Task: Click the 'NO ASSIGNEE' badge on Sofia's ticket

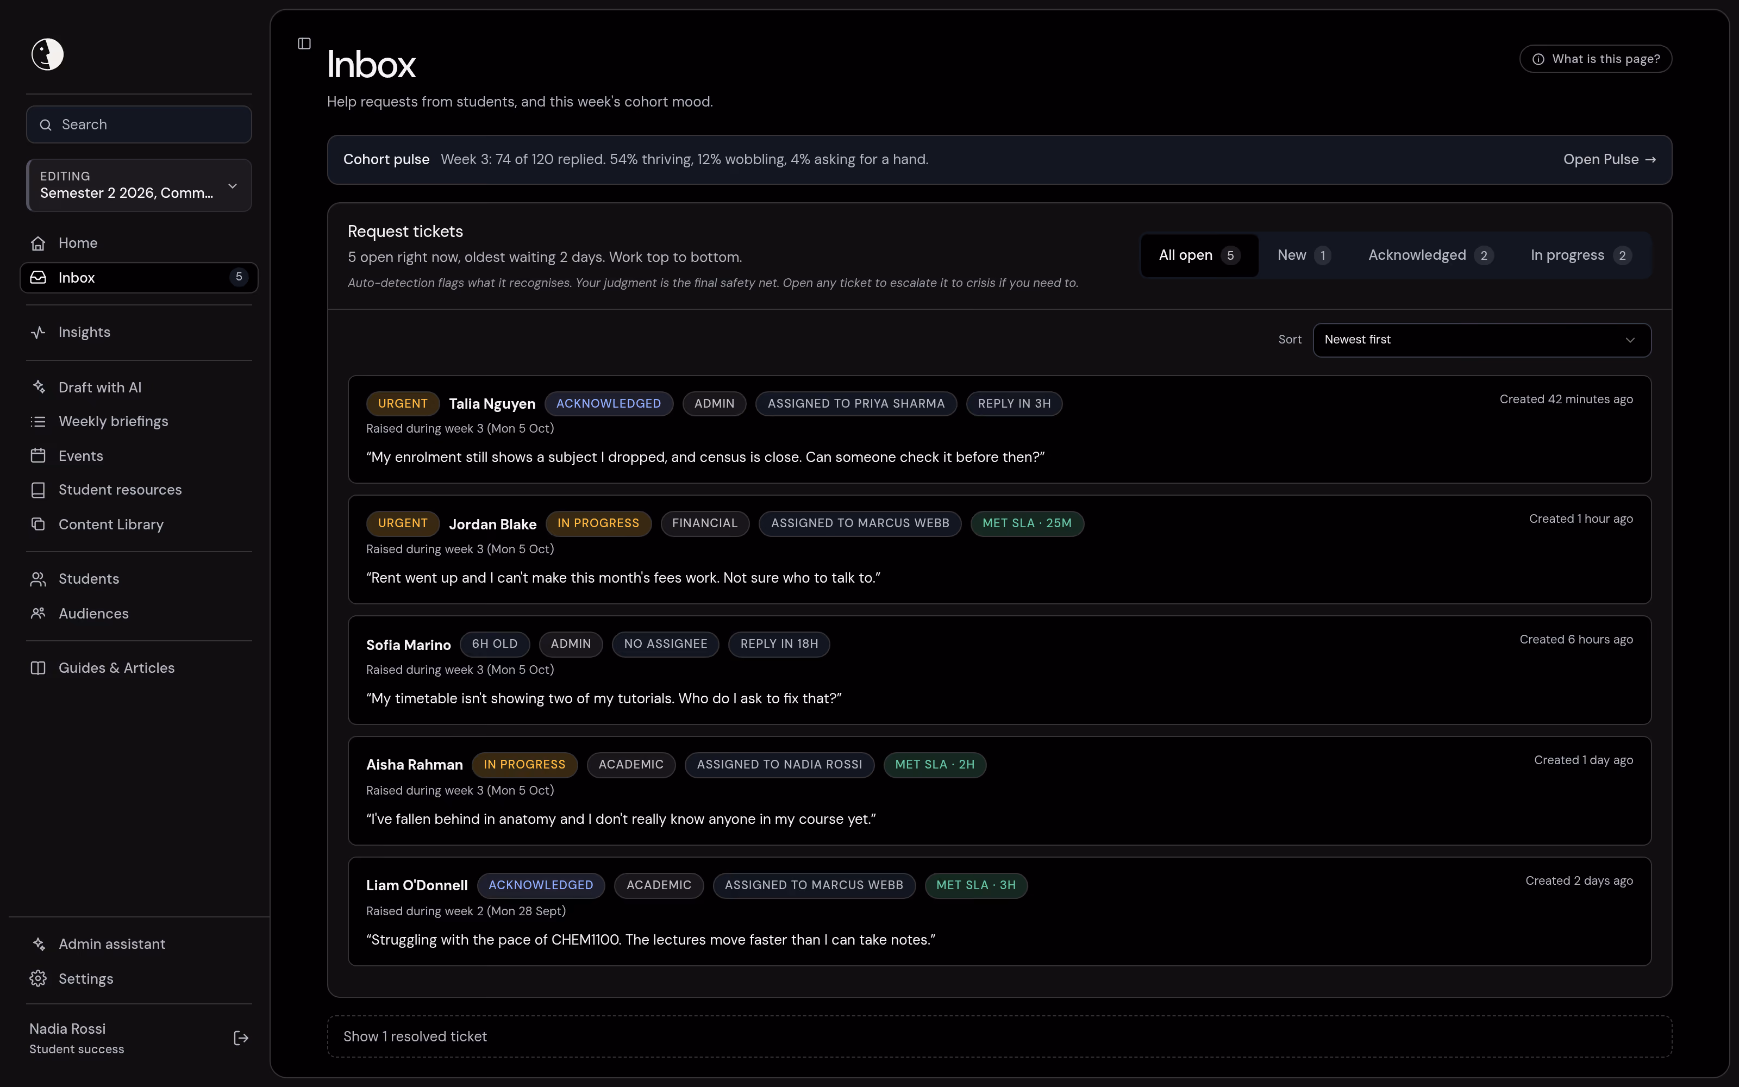Action: (665, 644)
